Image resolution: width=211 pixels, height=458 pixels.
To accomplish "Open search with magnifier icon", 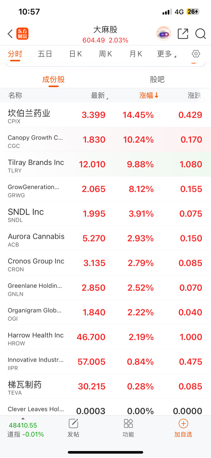I will point(201,34).
